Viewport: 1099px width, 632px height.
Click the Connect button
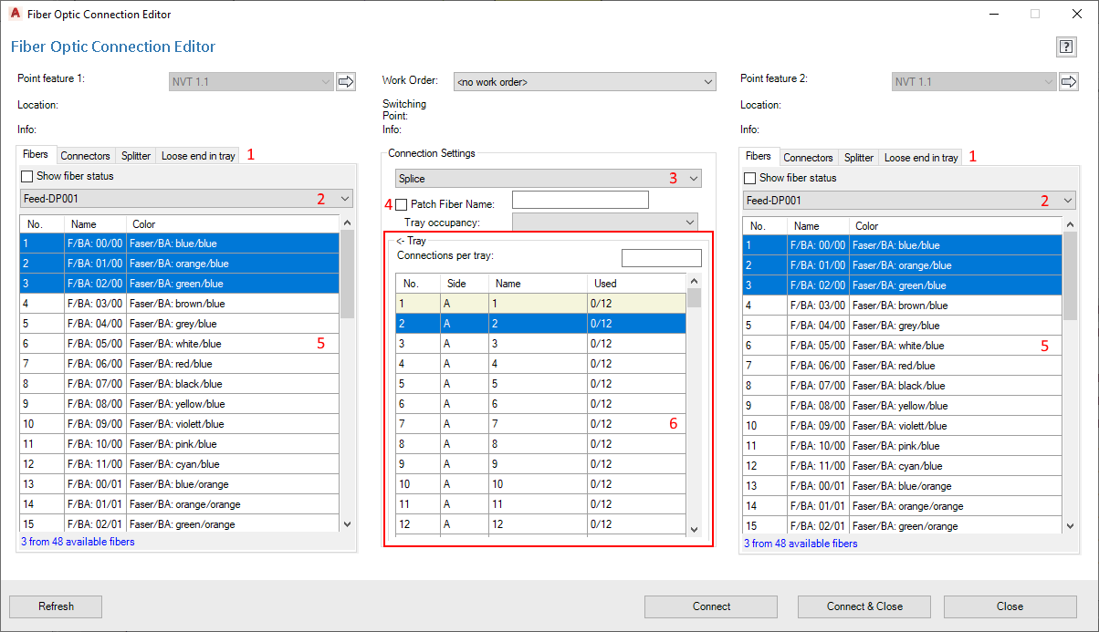[711, 606]
